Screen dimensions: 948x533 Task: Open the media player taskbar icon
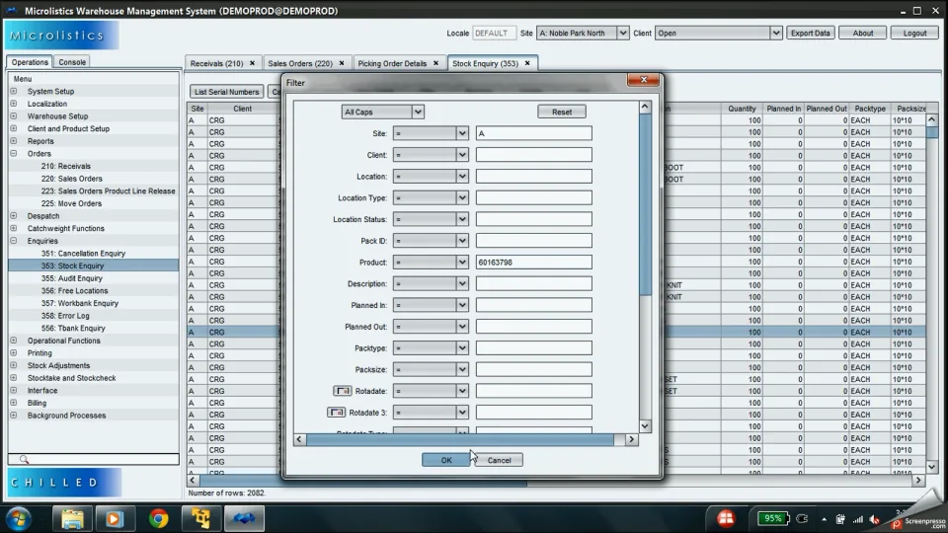pyautogui.click(x=115, y=518)
